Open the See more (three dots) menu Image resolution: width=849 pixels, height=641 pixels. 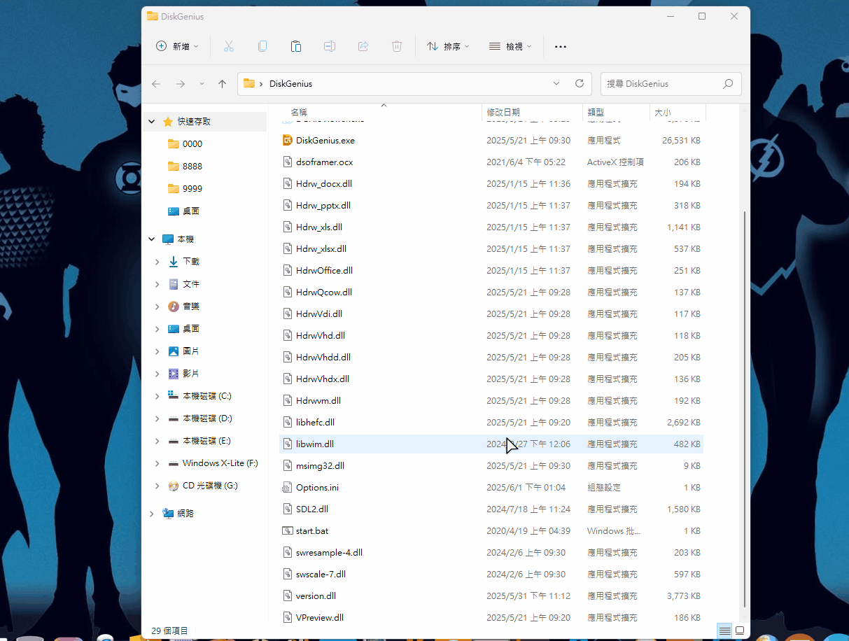click(x=560, y=46)
